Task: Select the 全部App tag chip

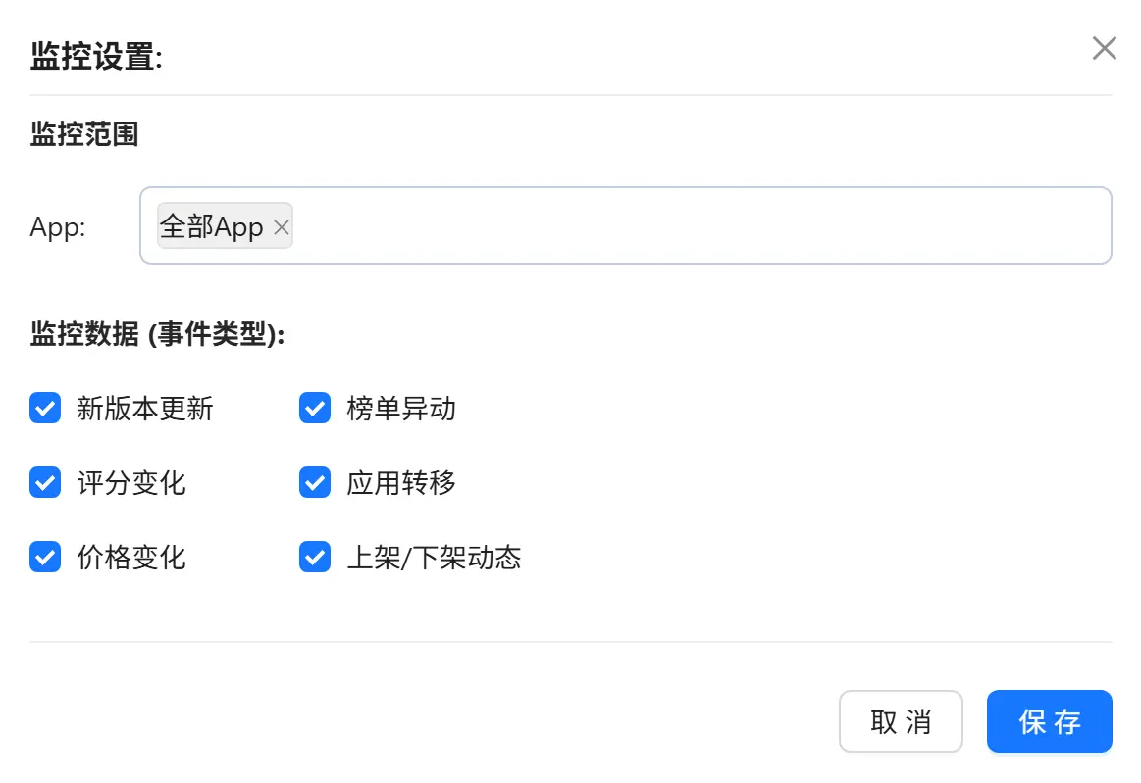Action: pyautogui.click(x=209, y=226)
